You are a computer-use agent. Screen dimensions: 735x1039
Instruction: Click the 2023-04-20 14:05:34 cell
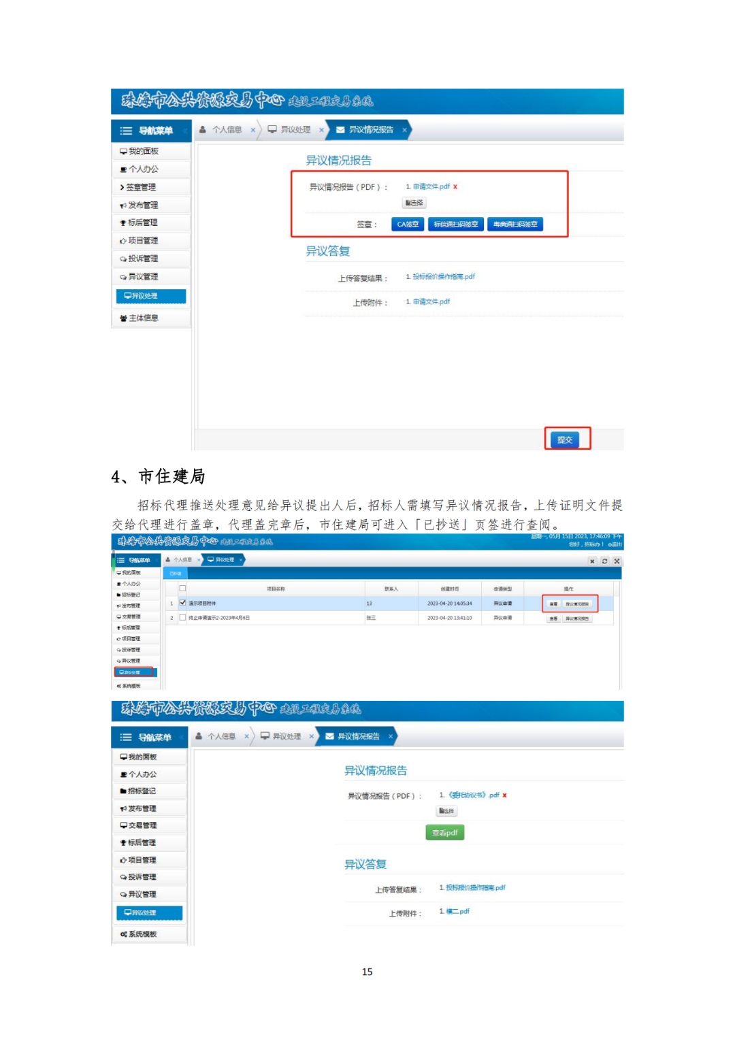click(450, 604)
